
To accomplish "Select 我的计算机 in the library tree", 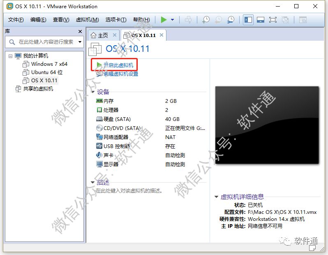I will [36, 56].
